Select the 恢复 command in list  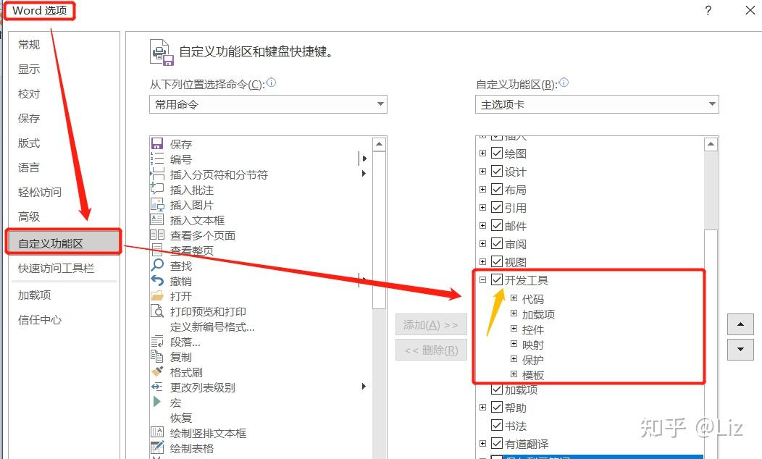point(181,418)
